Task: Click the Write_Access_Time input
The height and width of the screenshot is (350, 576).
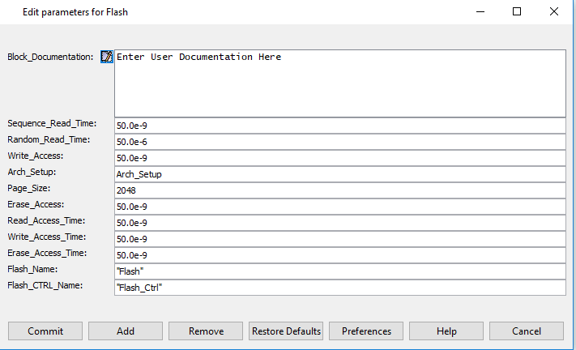Action: click(x=340, y=239)
